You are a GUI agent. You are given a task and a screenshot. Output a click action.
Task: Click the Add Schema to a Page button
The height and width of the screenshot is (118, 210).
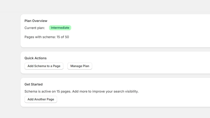coord(44,66)
